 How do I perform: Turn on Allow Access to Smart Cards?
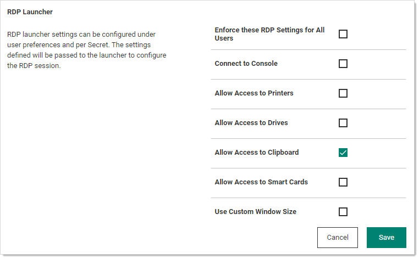[343, 182]
